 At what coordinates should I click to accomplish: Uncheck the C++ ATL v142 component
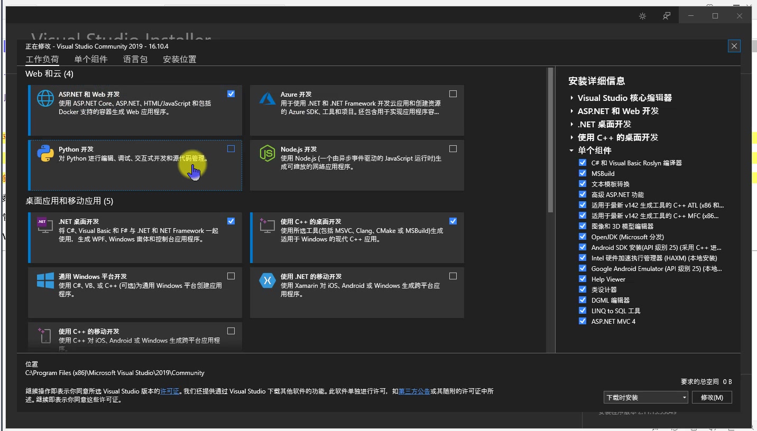click(x=583, y=205)
